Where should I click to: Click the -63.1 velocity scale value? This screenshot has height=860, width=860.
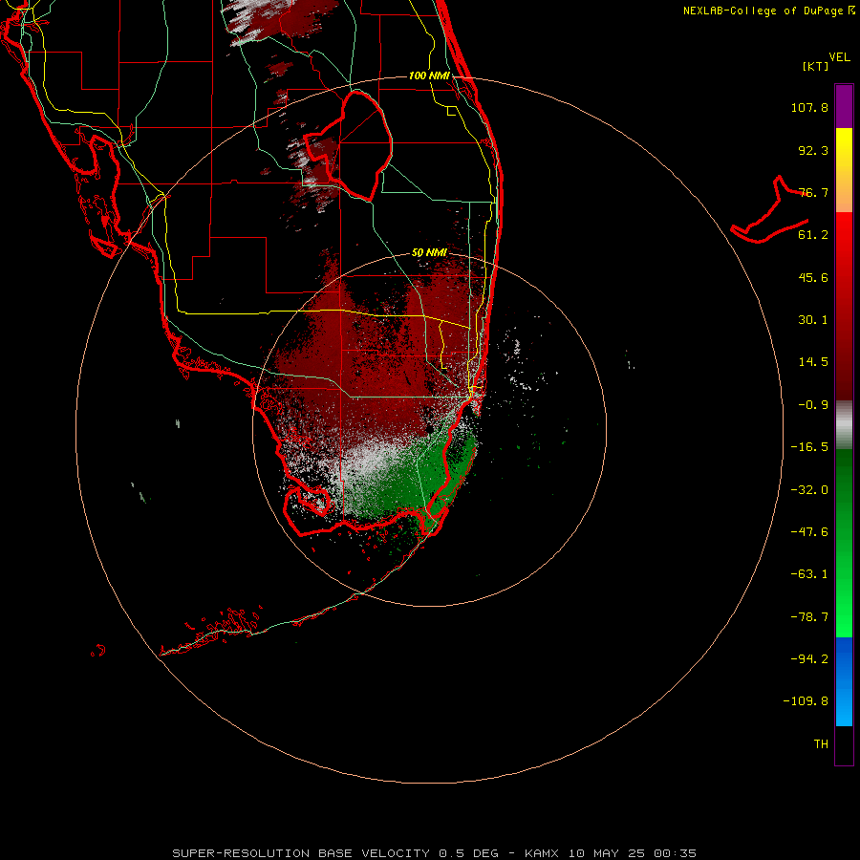(809, 574)
